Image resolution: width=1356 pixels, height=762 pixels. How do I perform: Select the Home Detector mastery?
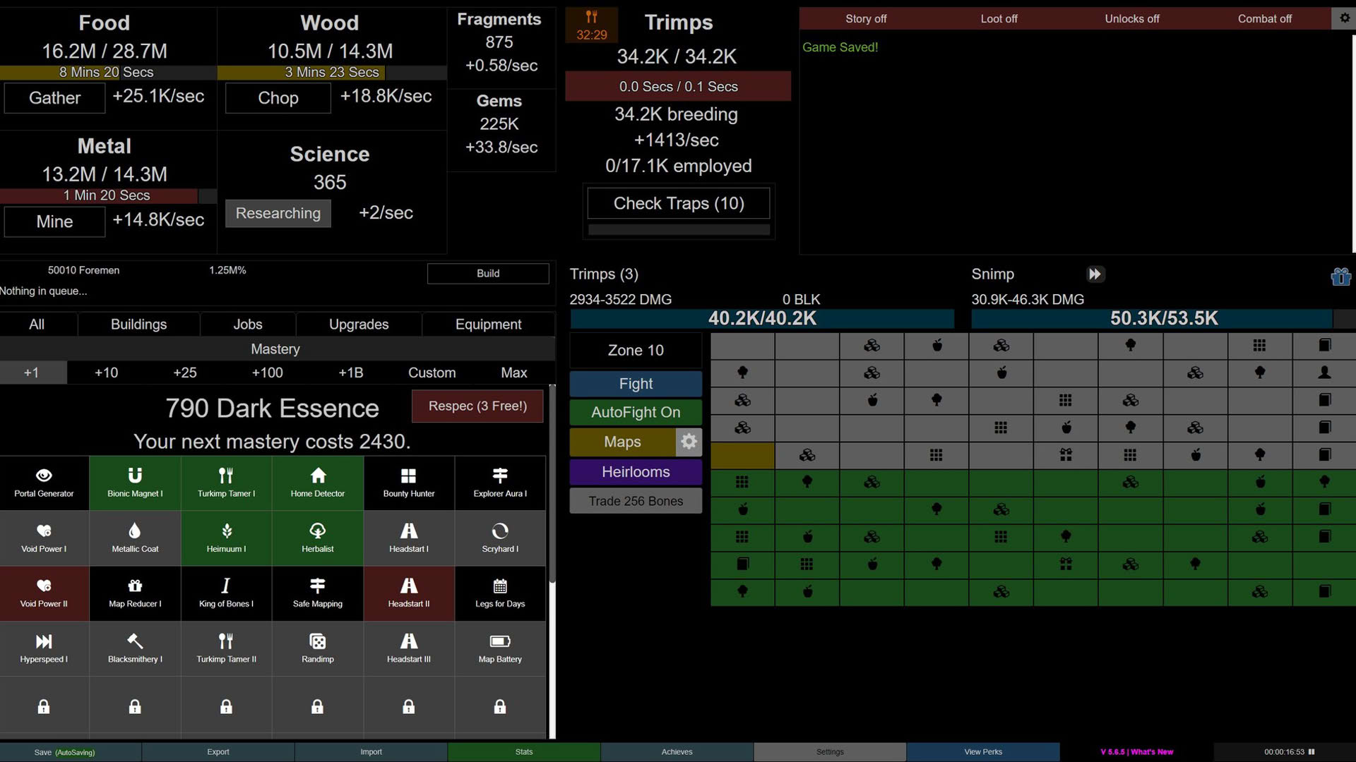tap(317, 483)
